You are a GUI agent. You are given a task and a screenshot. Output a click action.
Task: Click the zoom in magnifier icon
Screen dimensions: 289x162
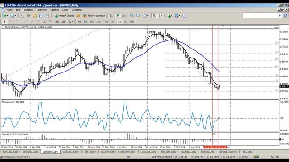click(x=132, y=16)
